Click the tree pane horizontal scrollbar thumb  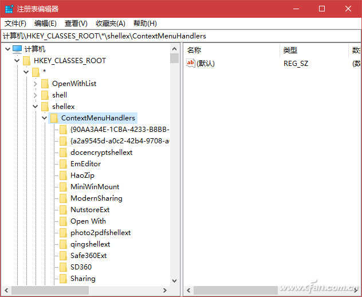tap(50, 290)
